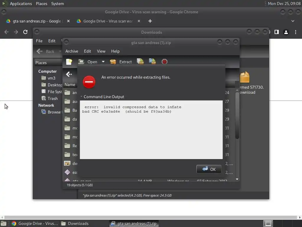Open the Places sidebar selector
302x227 pixels.
coord(48,63)
